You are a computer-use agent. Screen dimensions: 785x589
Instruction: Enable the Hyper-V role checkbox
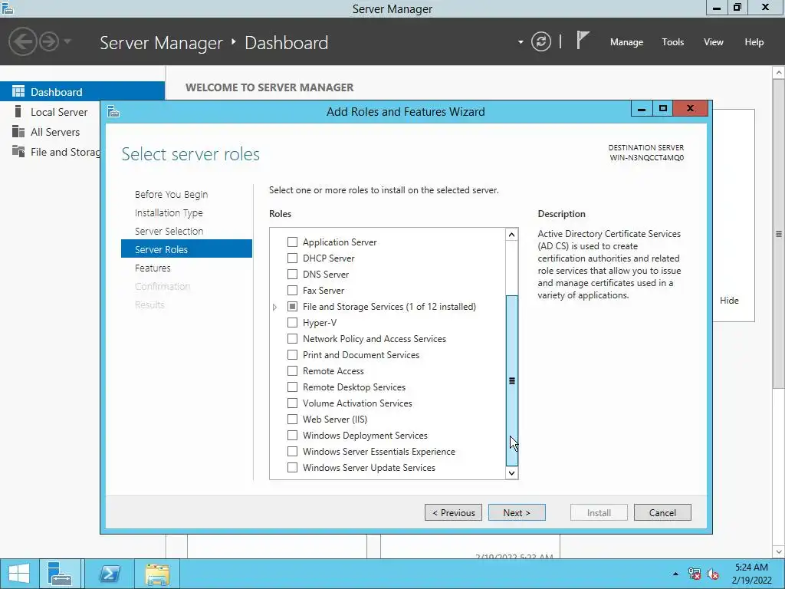292,323
